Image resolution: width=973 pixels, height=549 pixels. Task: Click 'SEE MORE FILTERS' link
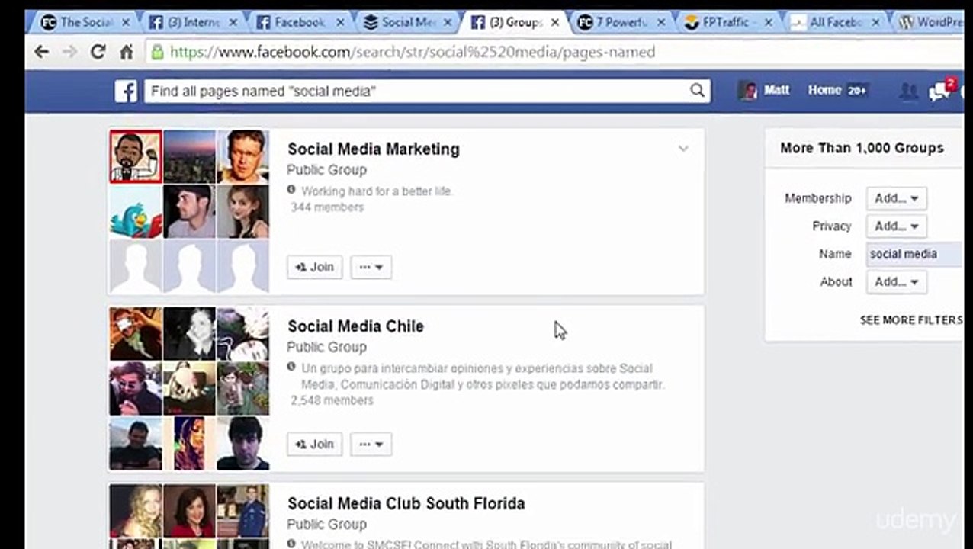[911, 320]
